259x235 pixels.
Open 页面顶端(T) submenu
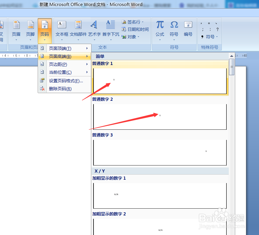coord(65,48)
